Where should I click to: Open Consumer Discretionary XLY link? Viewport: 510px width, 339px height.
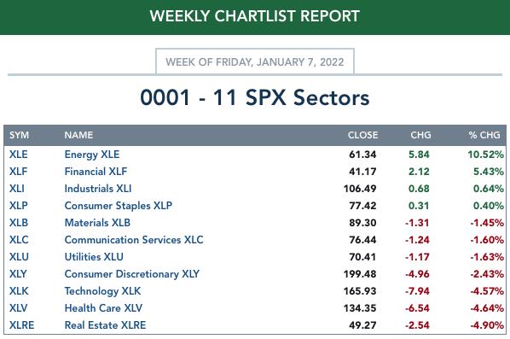pos(132,274)
